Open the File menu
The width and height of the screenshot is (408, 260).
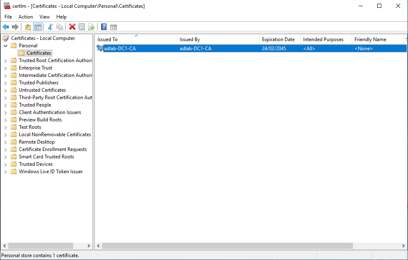point(8,17)
